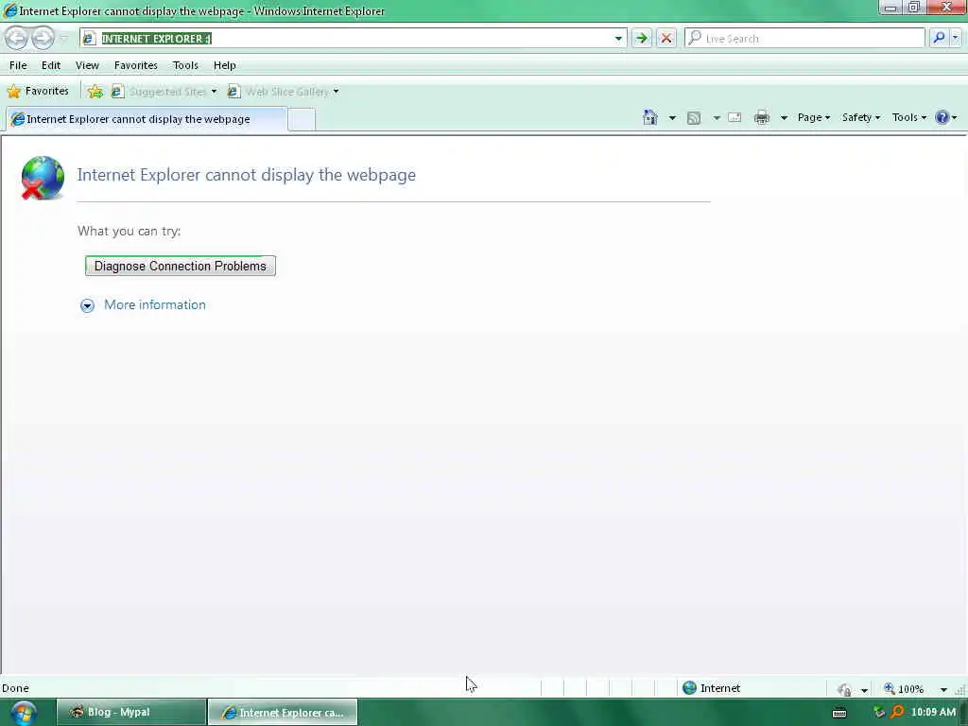Click the 10:09 AM system clock
Screen dimensions: 968x726
933,712
